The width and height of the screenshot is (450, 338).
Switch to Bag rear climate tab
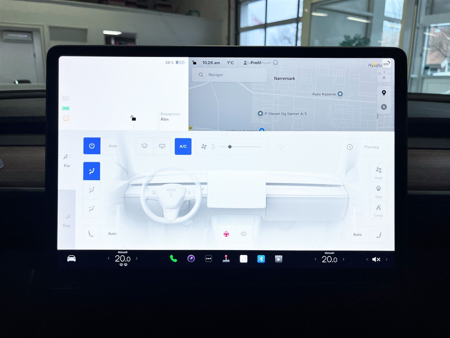pos(66,220)
